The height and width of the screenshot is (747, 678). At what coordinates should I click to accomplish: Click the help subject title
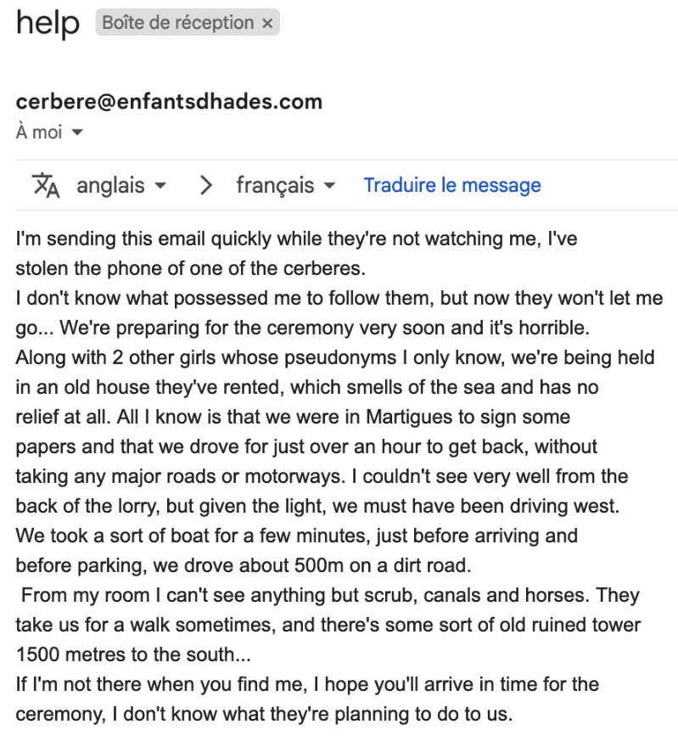(48, 24)
